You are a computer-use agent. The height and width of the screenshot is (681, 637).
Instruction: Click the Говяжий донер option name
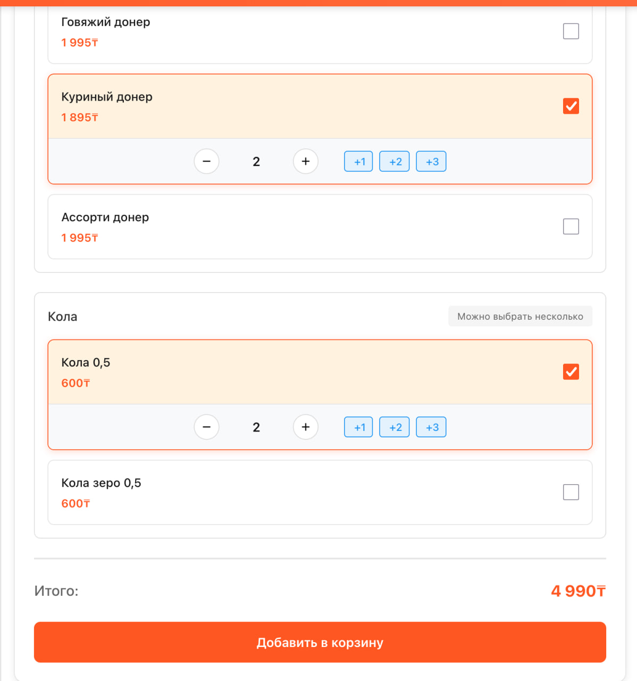[106, 22]
